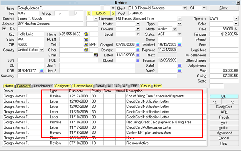Click the email send icon in Email field
The image size is (241, 151).
pos(96,55)
